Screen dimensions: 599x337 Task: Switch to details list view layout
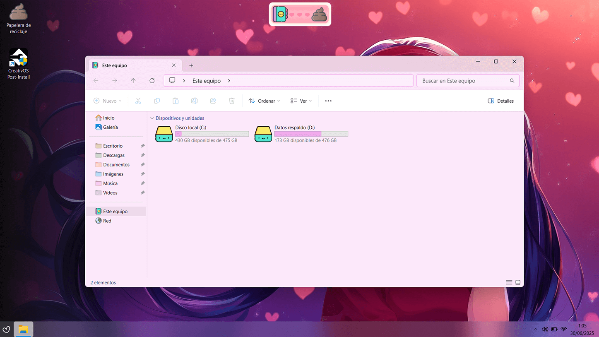509,282
